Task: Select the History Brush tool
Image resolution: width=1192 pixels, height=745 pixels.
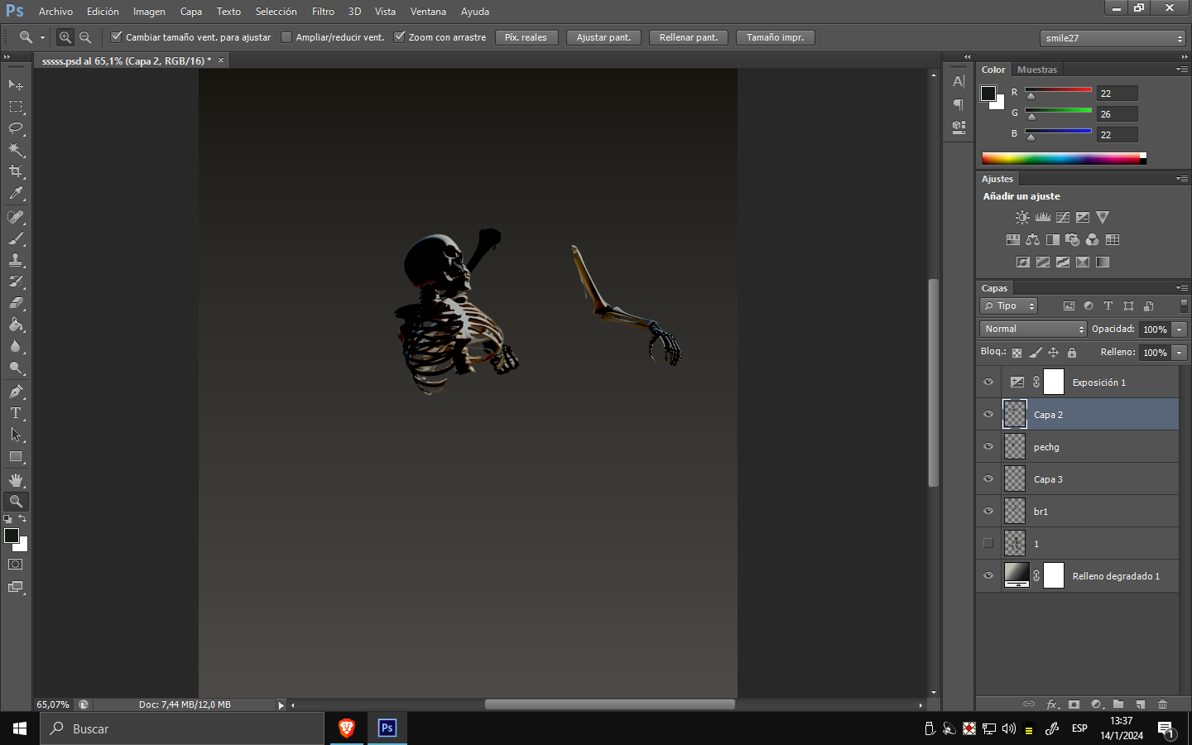Action: [x=16, y=281]
